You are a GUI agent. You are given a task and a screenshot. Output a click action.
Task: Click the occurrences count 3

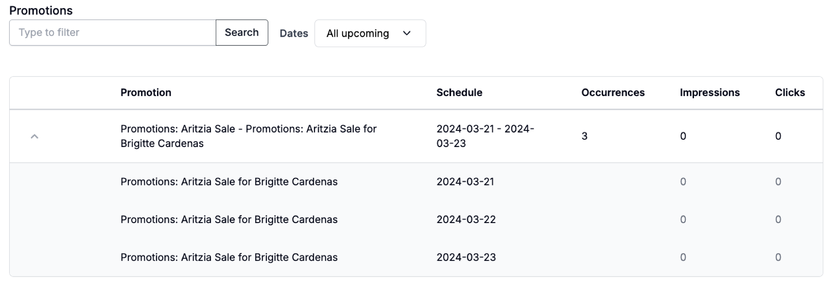pyautogui.click(x=584, y=136)
